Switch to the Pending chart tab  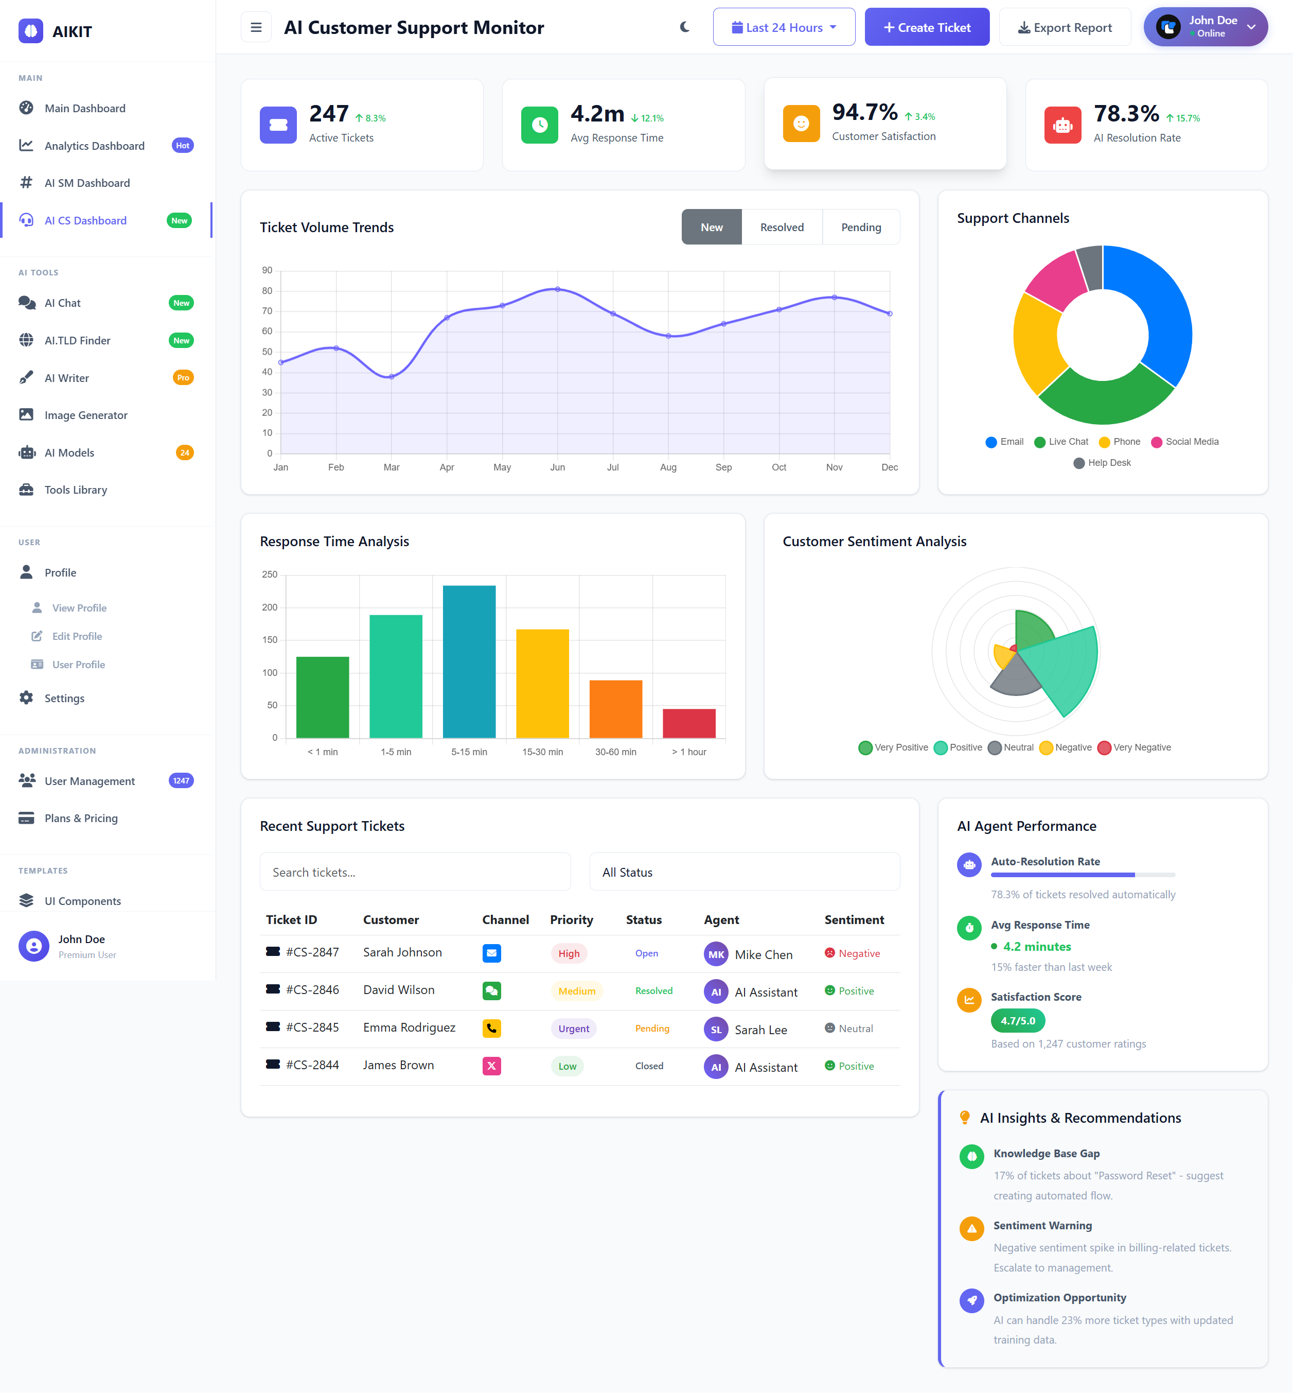click(861, 228)
